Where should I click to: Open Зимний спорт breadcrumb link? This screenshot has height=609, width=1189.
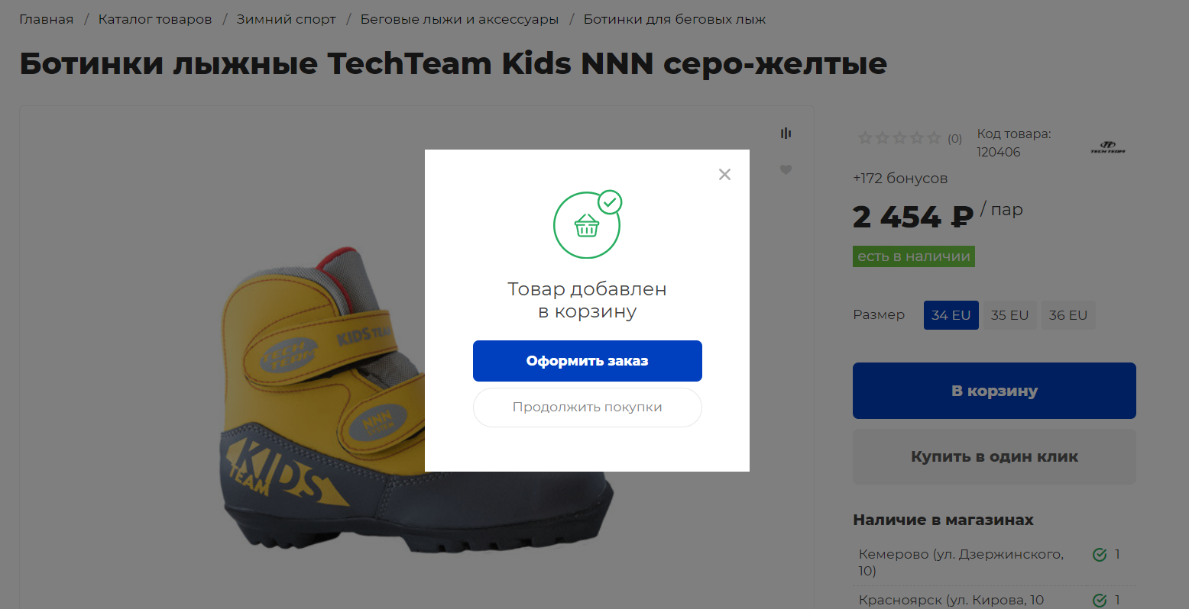click(x=286, y=19)
